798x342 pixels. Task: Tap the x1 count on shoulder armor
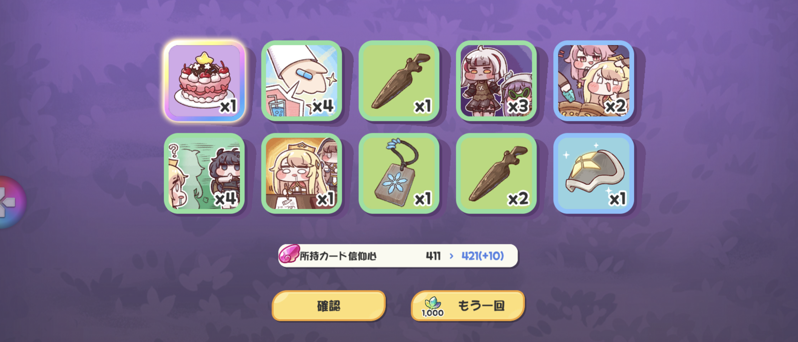[x=617, y=199]
